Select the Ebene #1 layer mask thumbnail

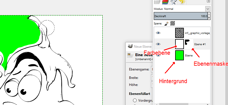[189, 44]
